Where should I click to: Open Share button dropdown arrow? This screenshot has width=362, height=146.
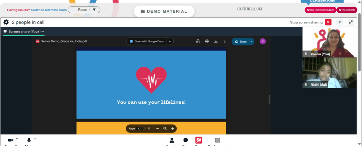click(251, 42)
